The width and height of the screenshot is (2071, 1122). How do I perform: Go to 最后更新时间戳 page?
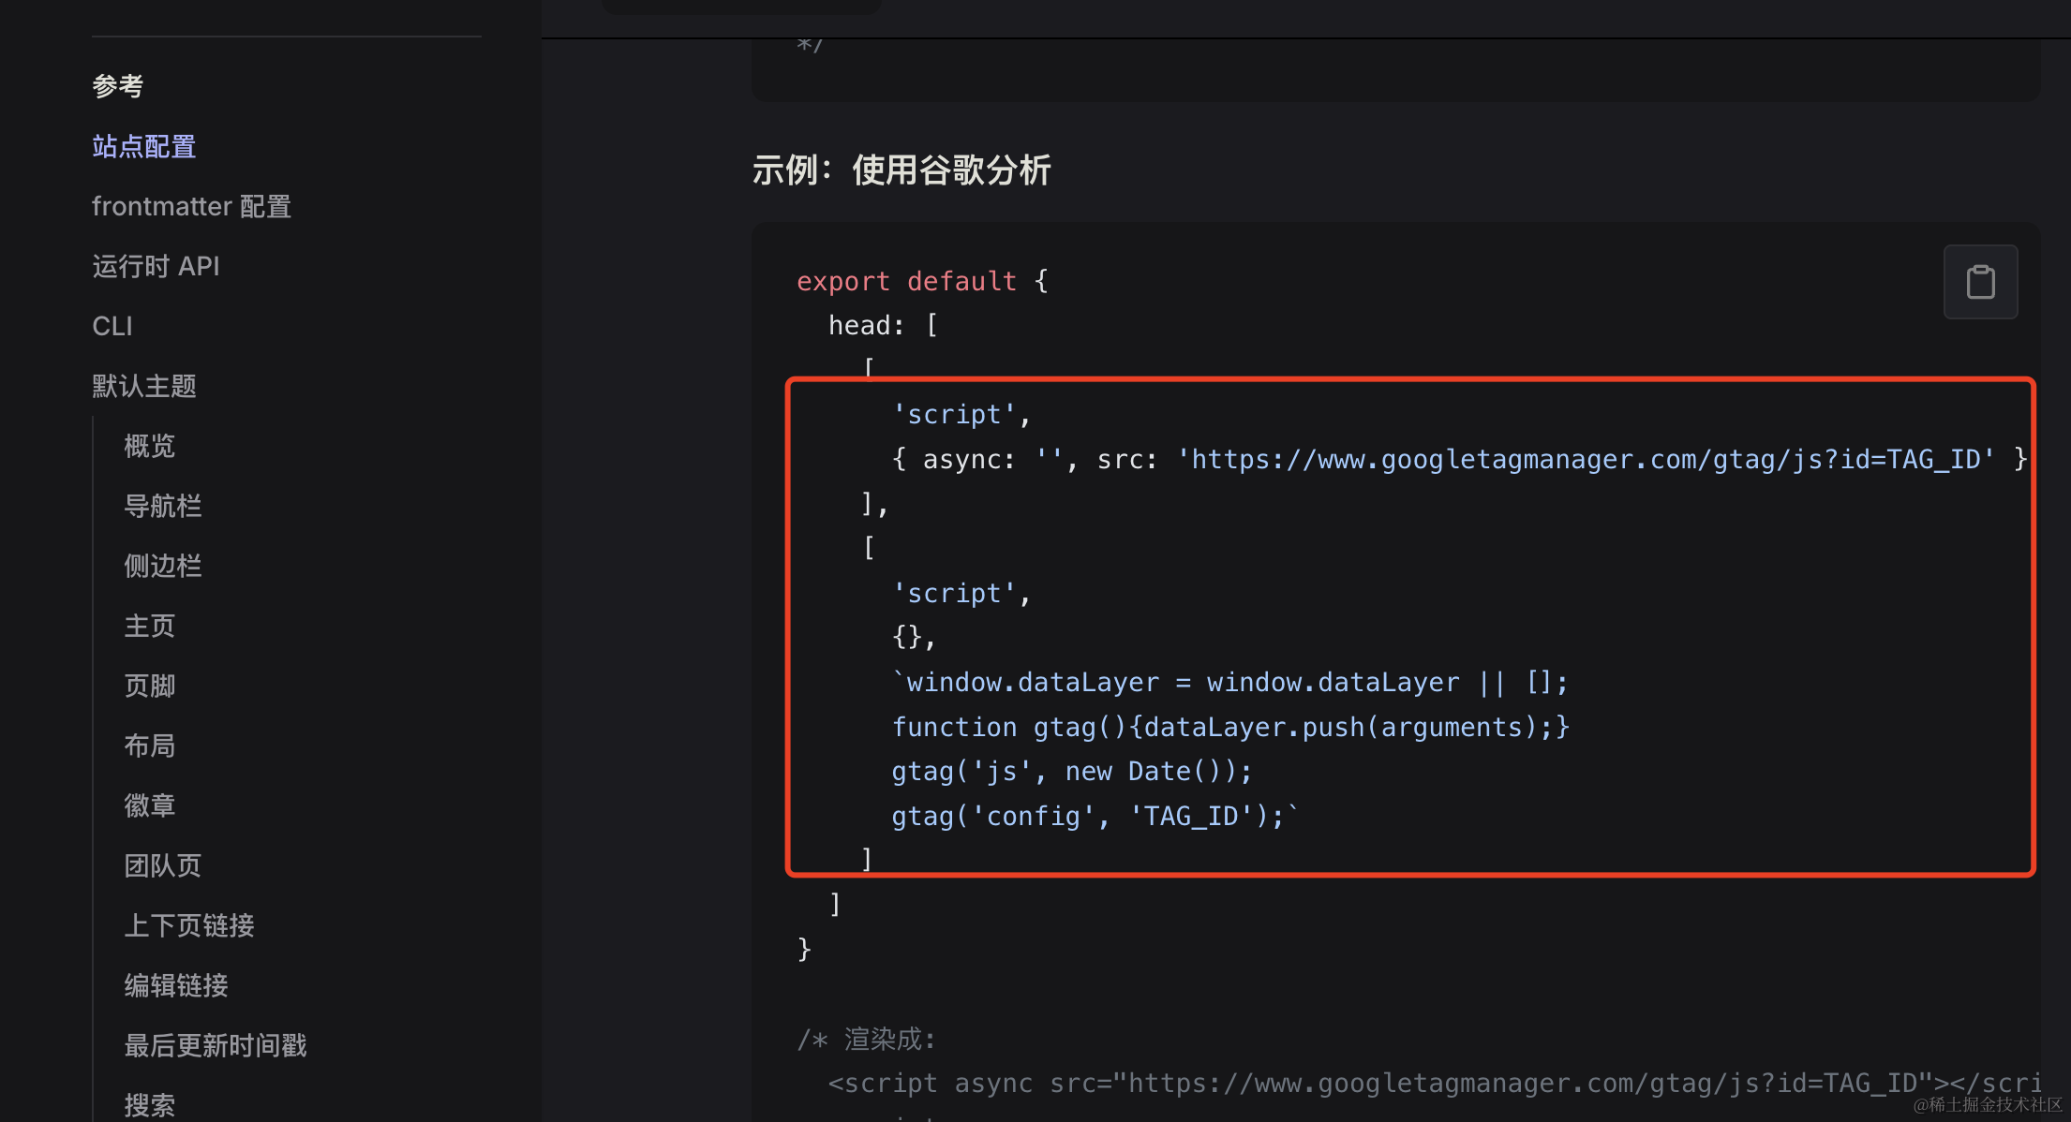tap(216, 1046)
